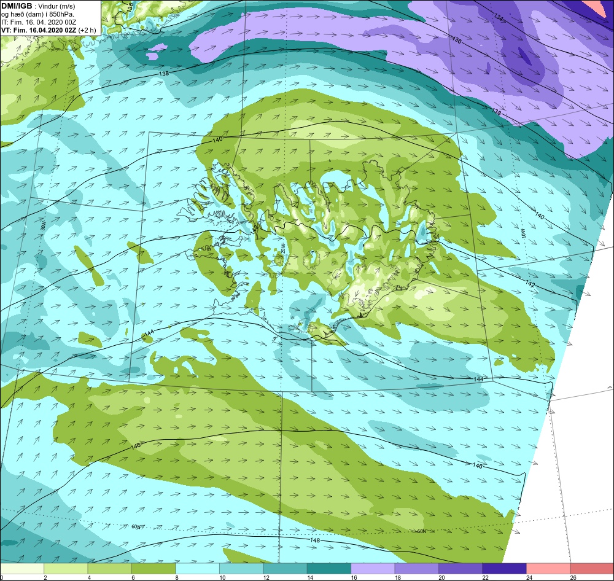Click the 20W longitude label over Iceland
This screenshot has height=581, width=614.
pos(282,249)
